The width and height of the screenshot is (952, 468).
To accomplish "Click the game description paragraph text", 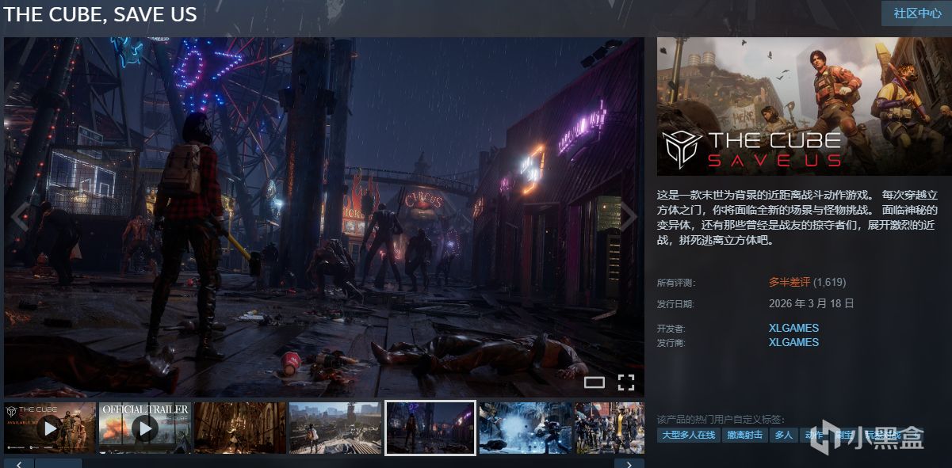I will 797,217.
